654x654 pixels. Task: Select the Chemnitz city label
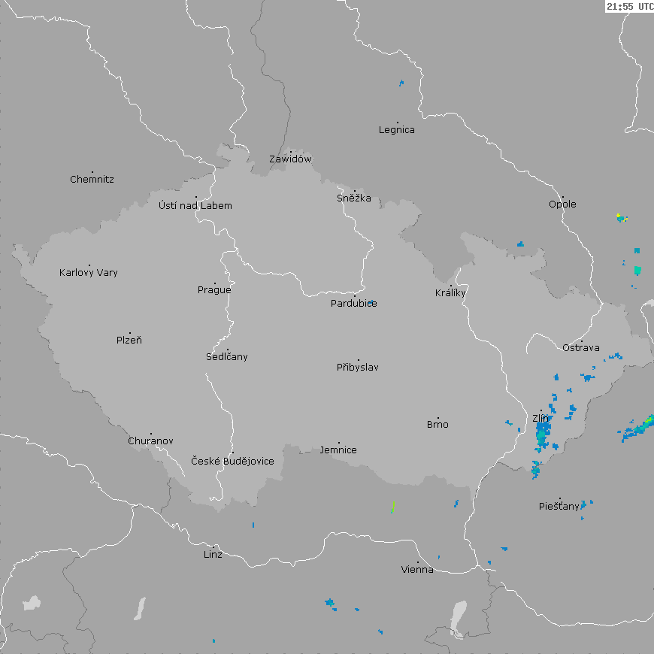point(92,180)
